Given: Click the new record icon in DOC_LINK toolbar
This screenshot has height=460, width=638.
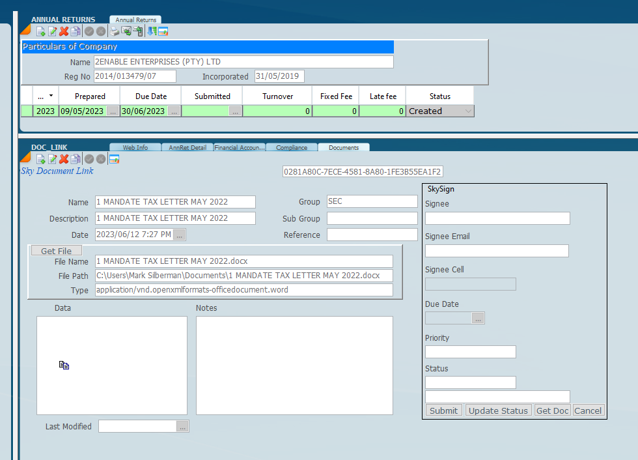Looking at the screenshot, I should 40,159.
